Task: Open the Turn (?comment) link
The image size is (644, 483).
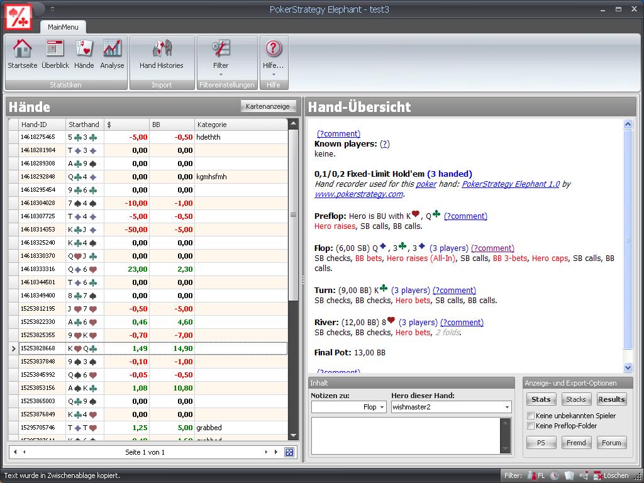Action: 454,291
